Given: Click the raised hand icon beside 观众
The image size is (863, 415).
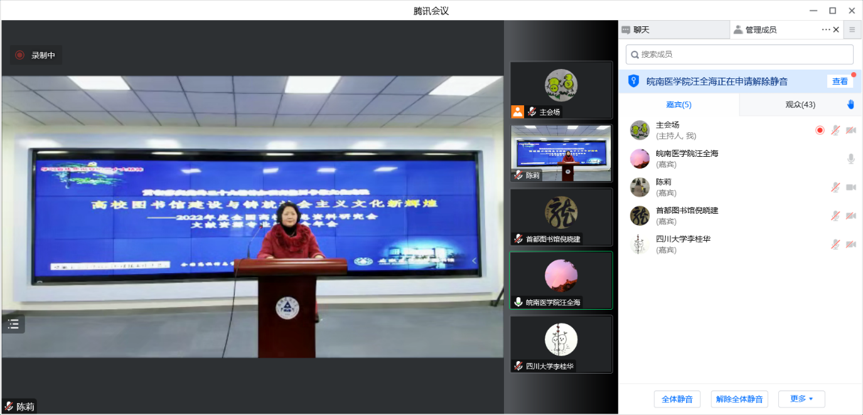Looking at the screenshot, I should click(x=851, y=104).
